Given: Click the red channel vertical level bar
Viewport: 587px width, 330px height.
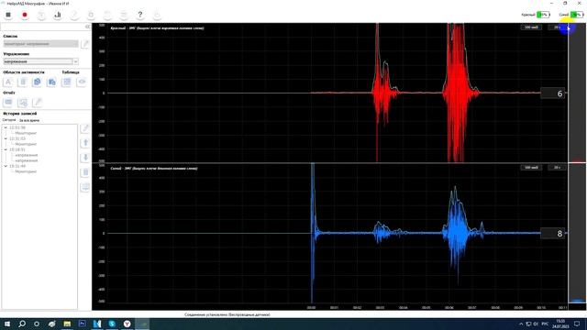Looking at the screenshot, I should pyautogui.click(x=577, y=93).
